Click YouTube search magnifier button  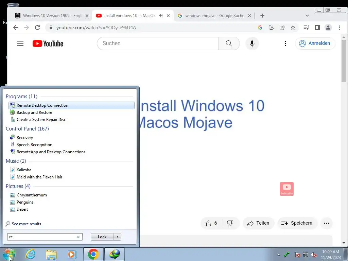point(229,43)
